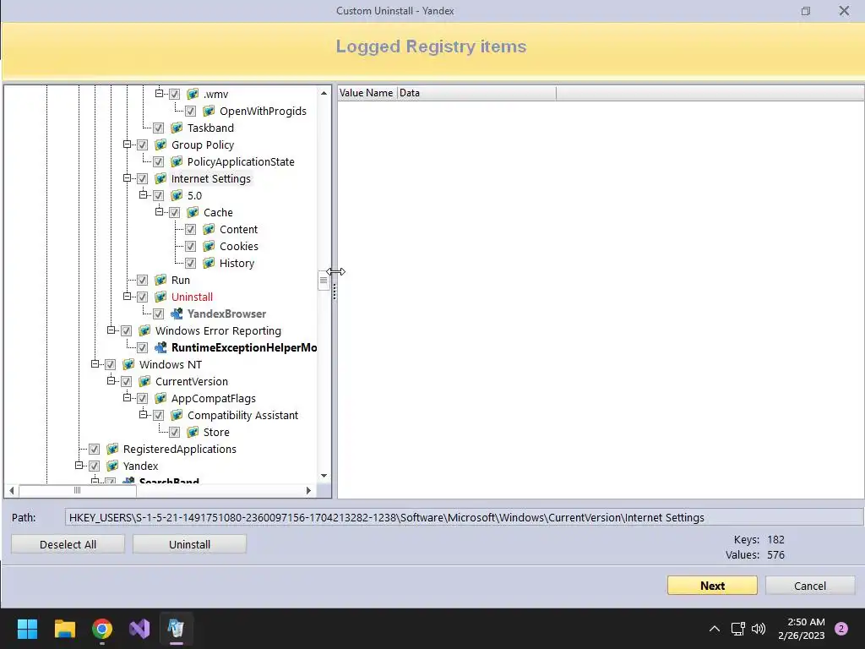Click the Path text field

pyautogui.click(x=464, y=518)
